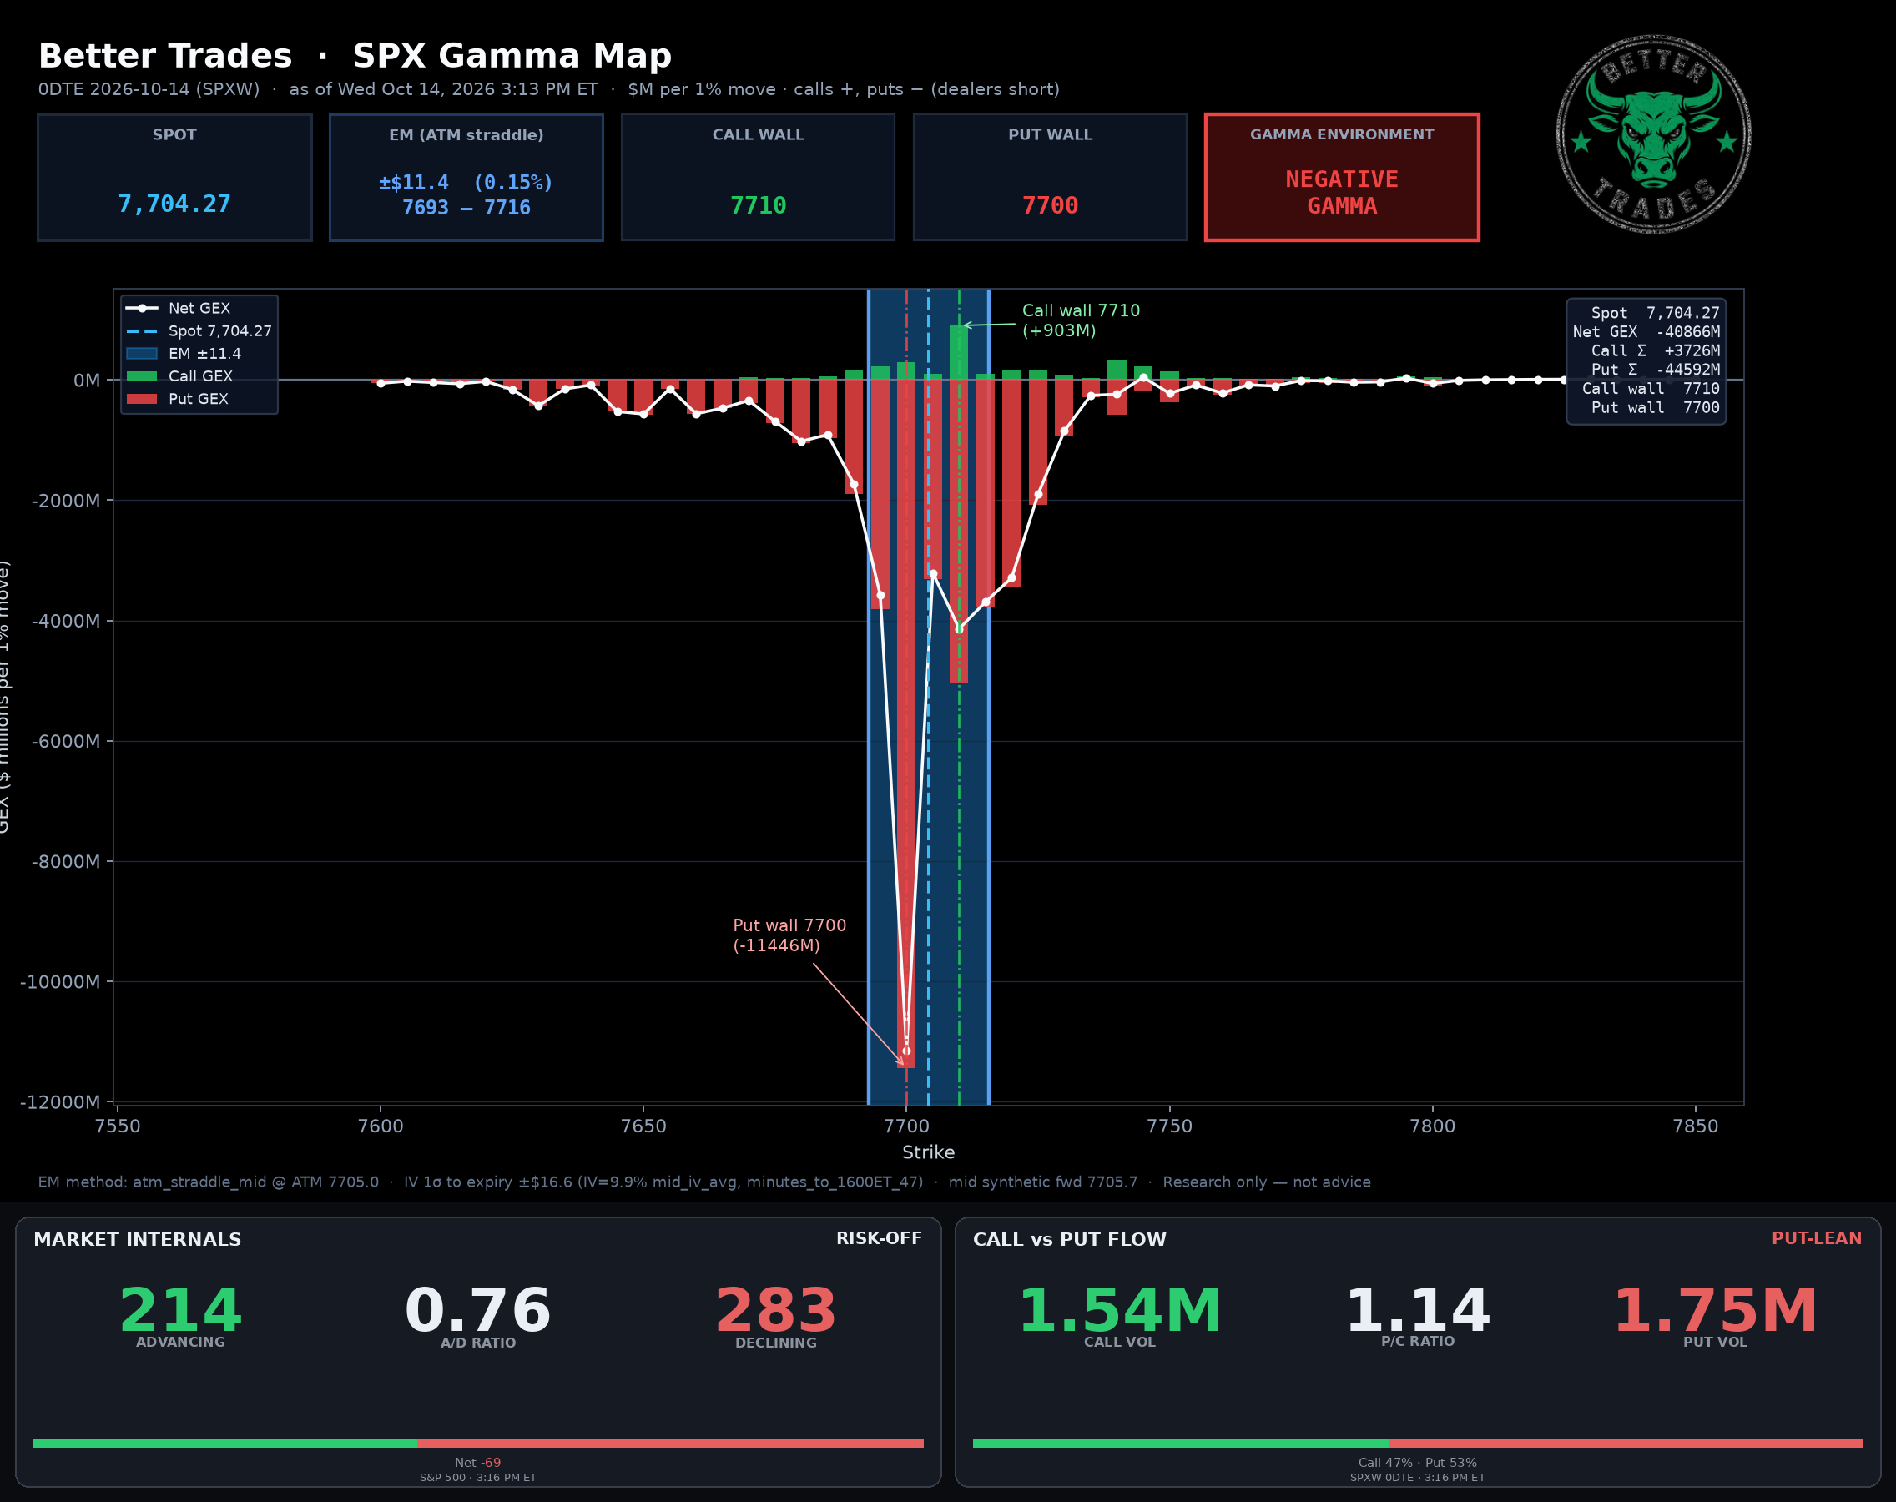Click the Net GEX point at strike 7700
Screen dimensions: 1896x1502
pos(906,1051)
